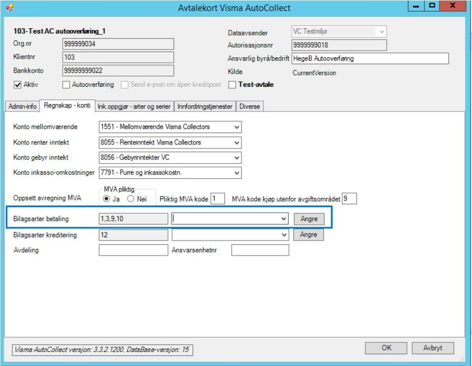Select the Ja radio for MVA pliktig
The width and height of the screenshot is (472, 366).
pos(106,199)
